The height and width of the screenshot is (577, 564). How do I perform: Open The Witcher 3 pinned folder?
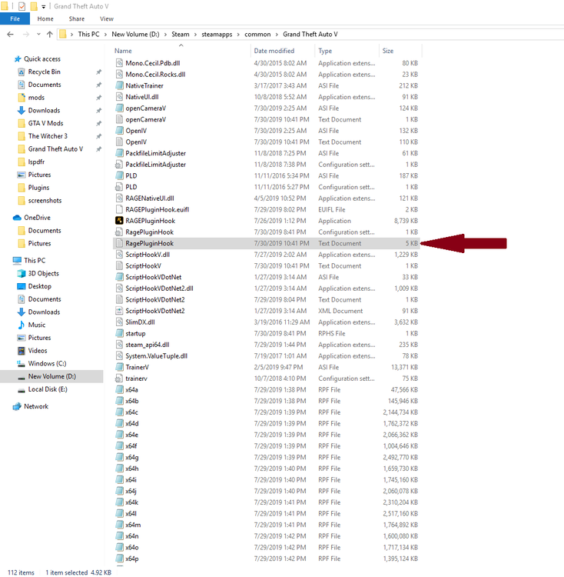pyautogui.click(x=48, y=136)
